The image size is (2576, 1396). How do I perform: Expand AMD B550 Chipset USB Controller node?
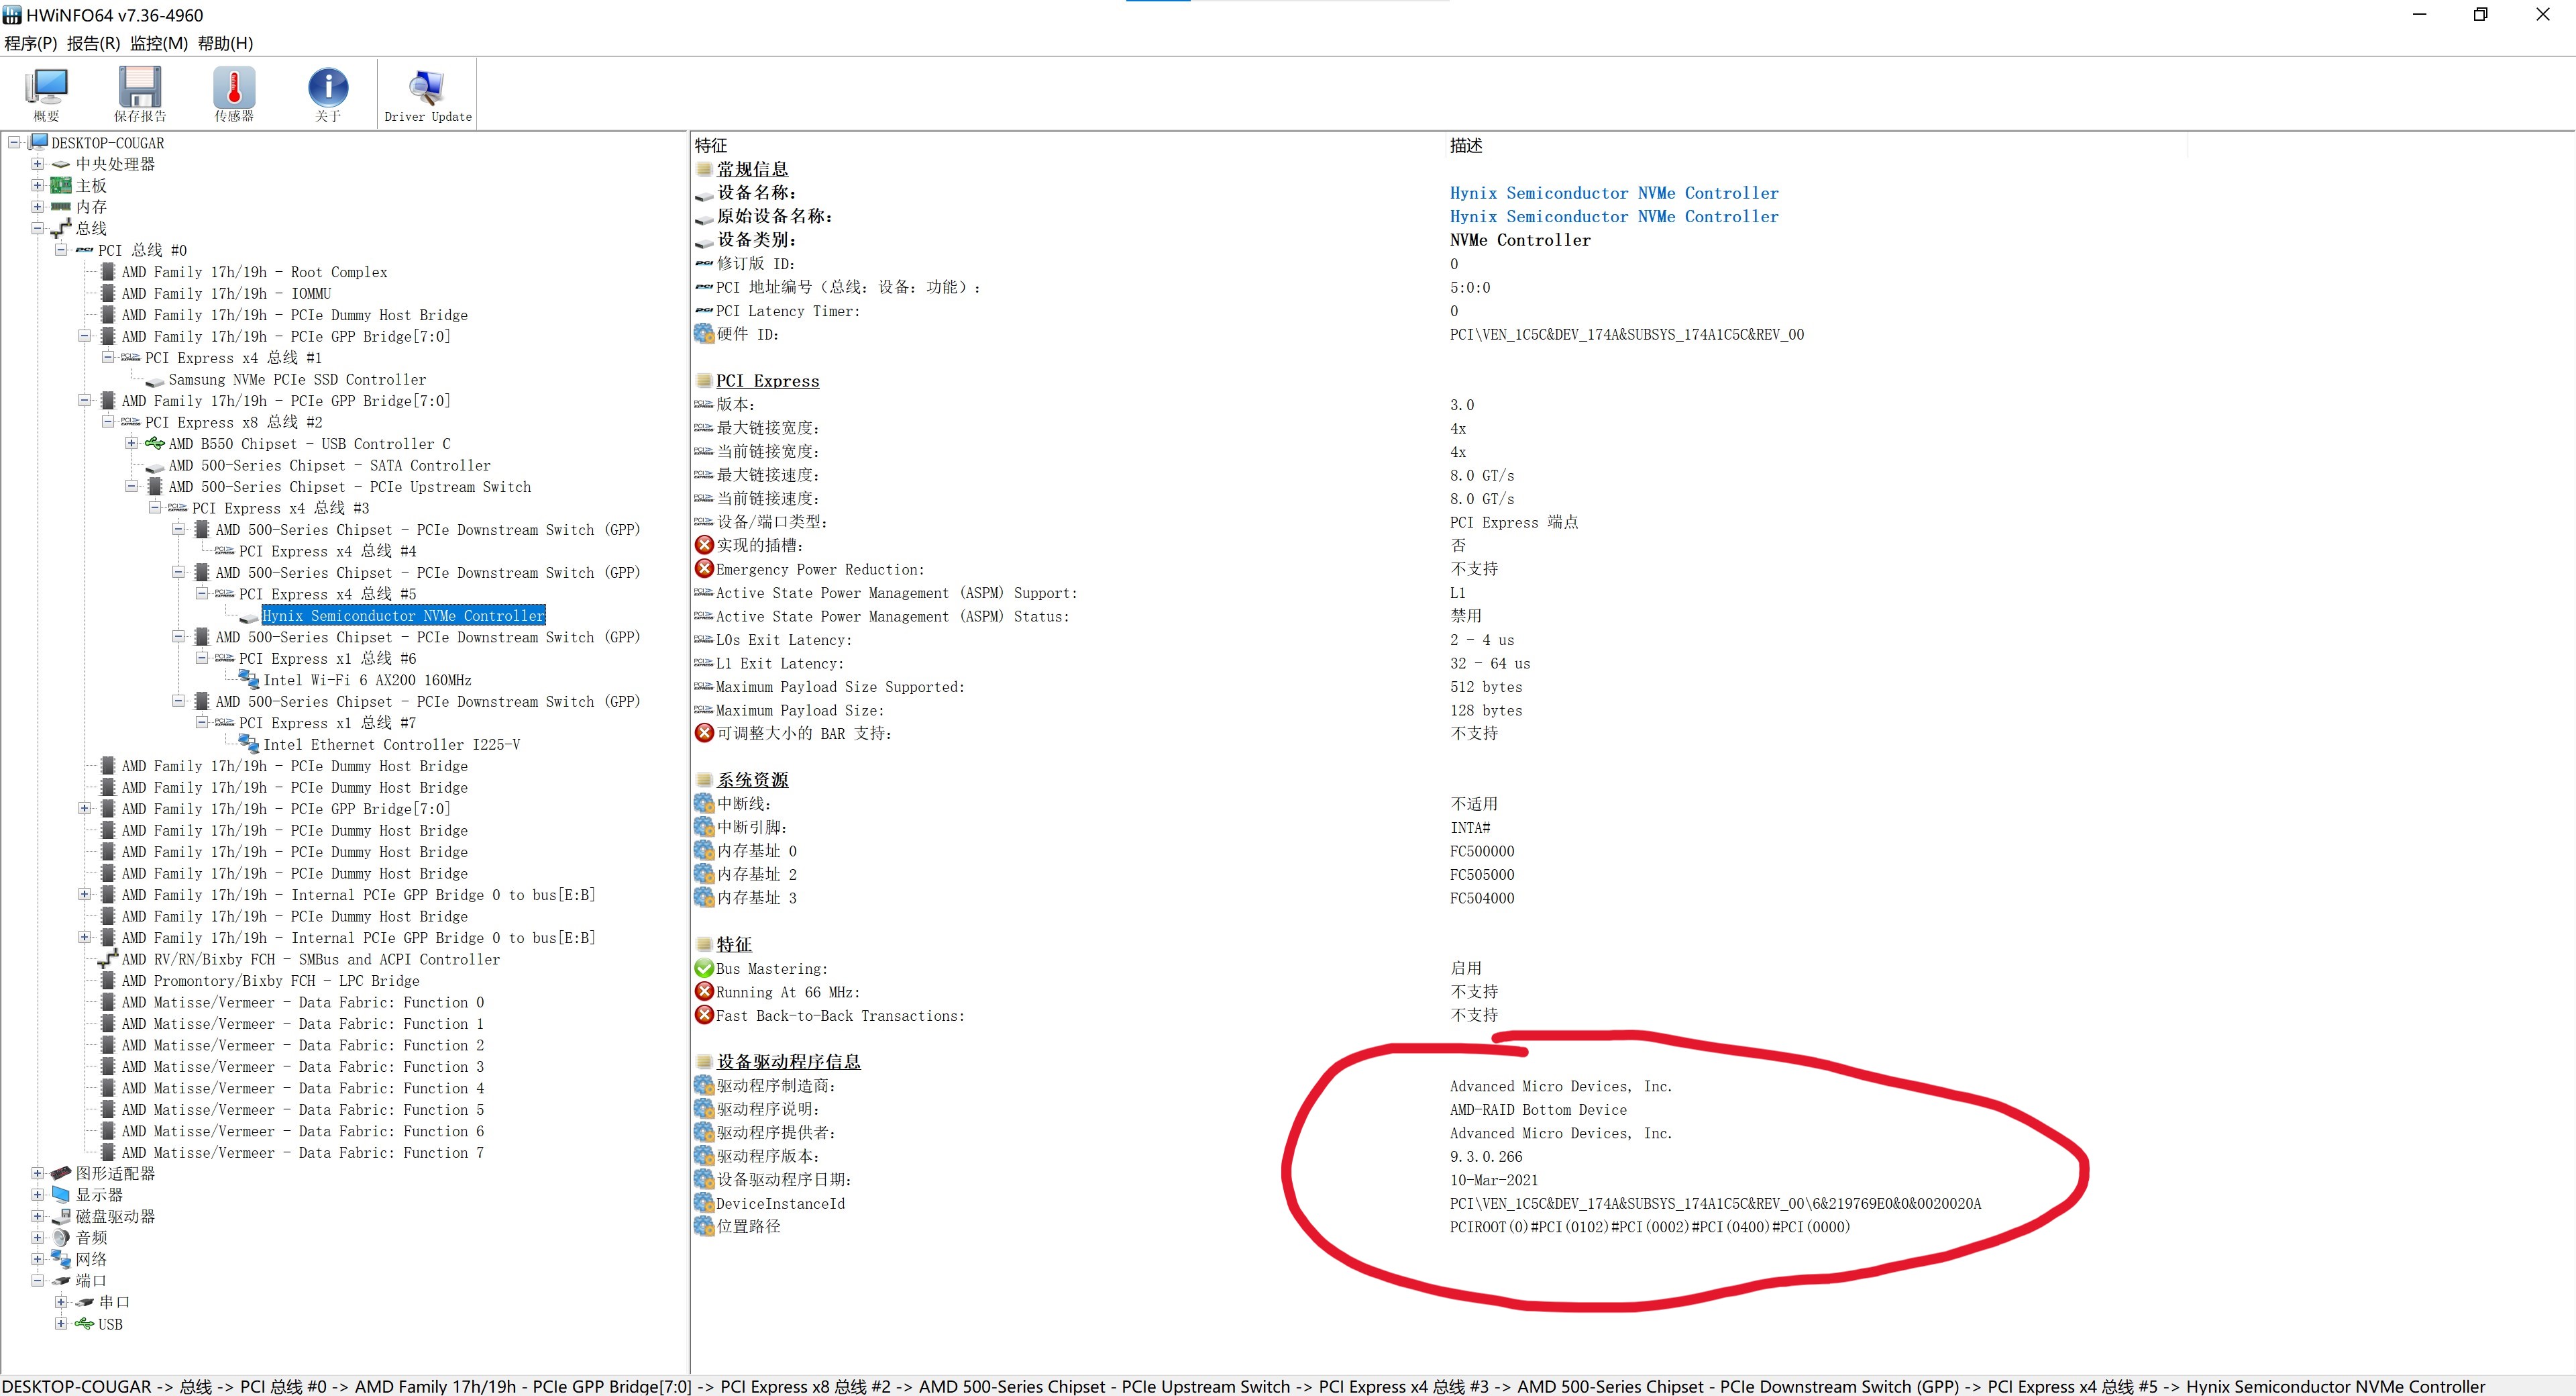(131, 444)
